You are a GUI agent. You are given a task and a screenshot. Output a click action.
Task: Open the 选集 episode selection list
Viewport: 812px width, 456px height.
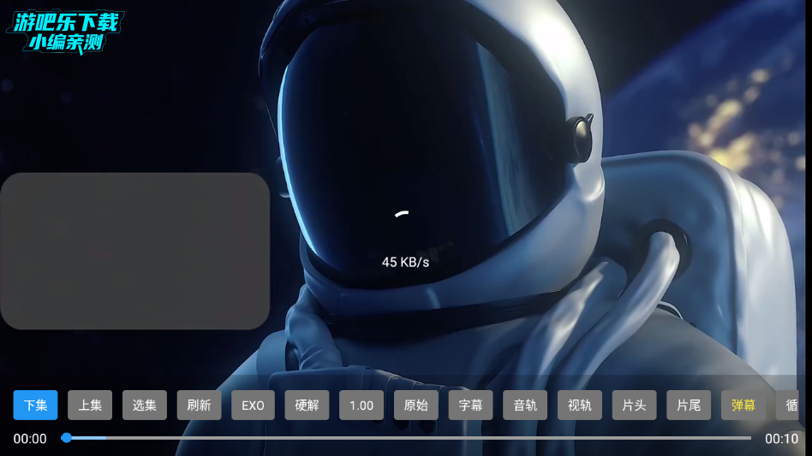pyautogui.click(x=145, y=405)
